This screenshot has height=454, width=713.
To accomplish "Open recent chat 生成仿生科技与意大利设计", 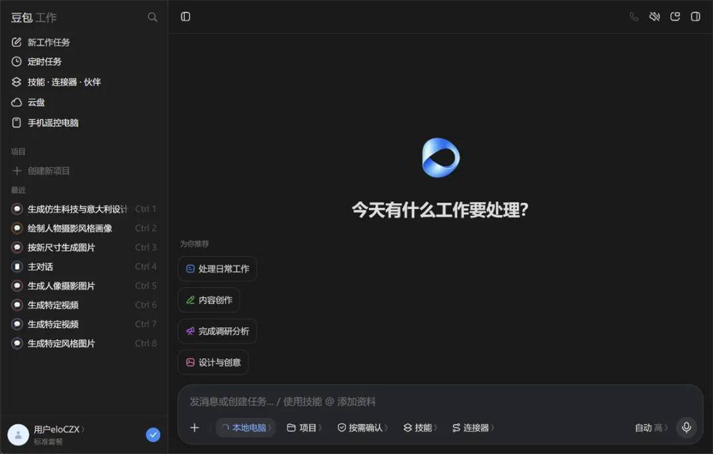I will [x=84, y=209].
